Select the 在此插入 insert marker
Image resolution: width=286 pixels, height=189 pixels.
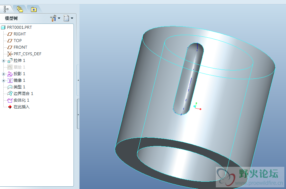tap(22, 107)
